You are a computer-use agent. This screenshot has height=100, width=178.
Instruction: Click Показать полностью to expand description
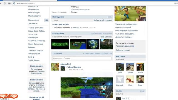[x=81, y=10]
